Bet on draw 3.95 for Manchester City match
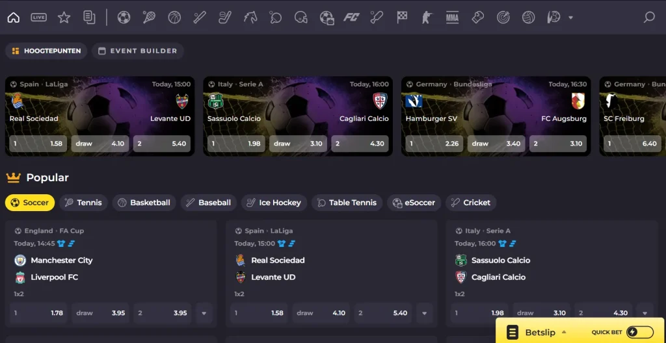Screen dimensions: 666x343 (x=100, y=313)
